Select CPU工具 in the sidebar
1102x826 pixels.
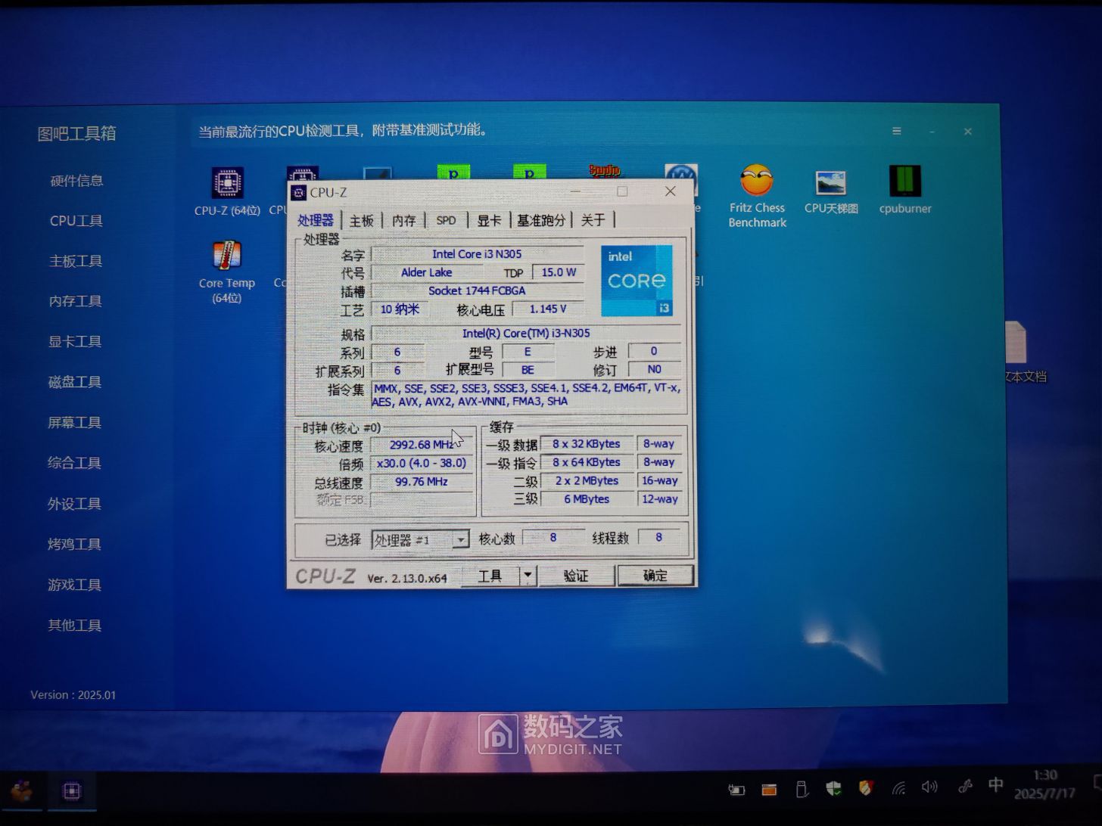(76, 221)
